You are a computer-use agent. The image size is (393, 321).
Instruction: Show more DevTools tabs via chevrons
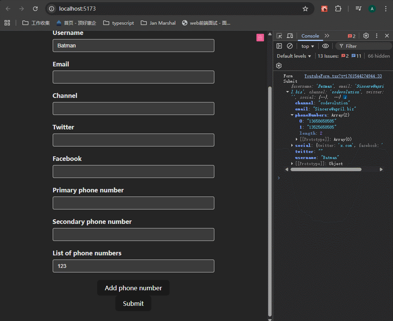[327, 36]
